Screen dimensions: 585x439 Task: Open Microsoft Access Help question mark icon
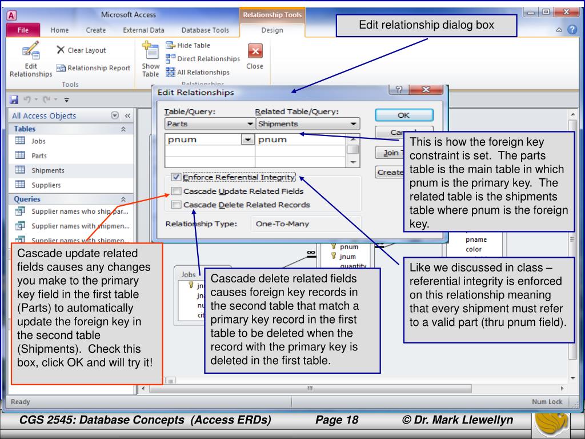(x=572, y=30)
